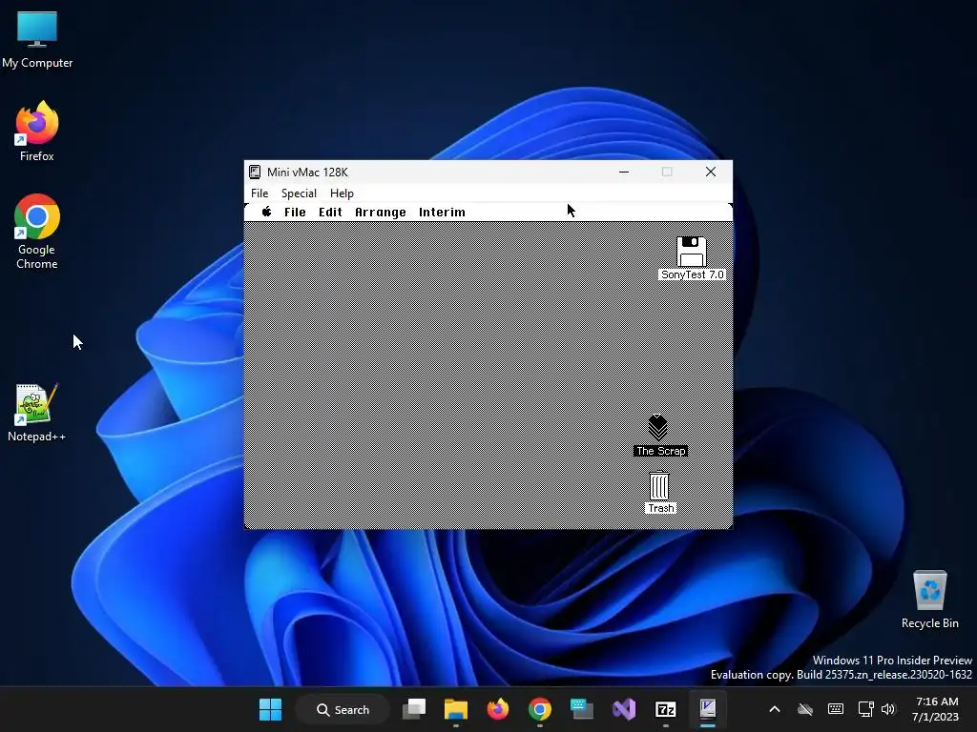Select the Firefox desktop shortcut
Viewport: 977px width, 732px height.
[37, 132]
